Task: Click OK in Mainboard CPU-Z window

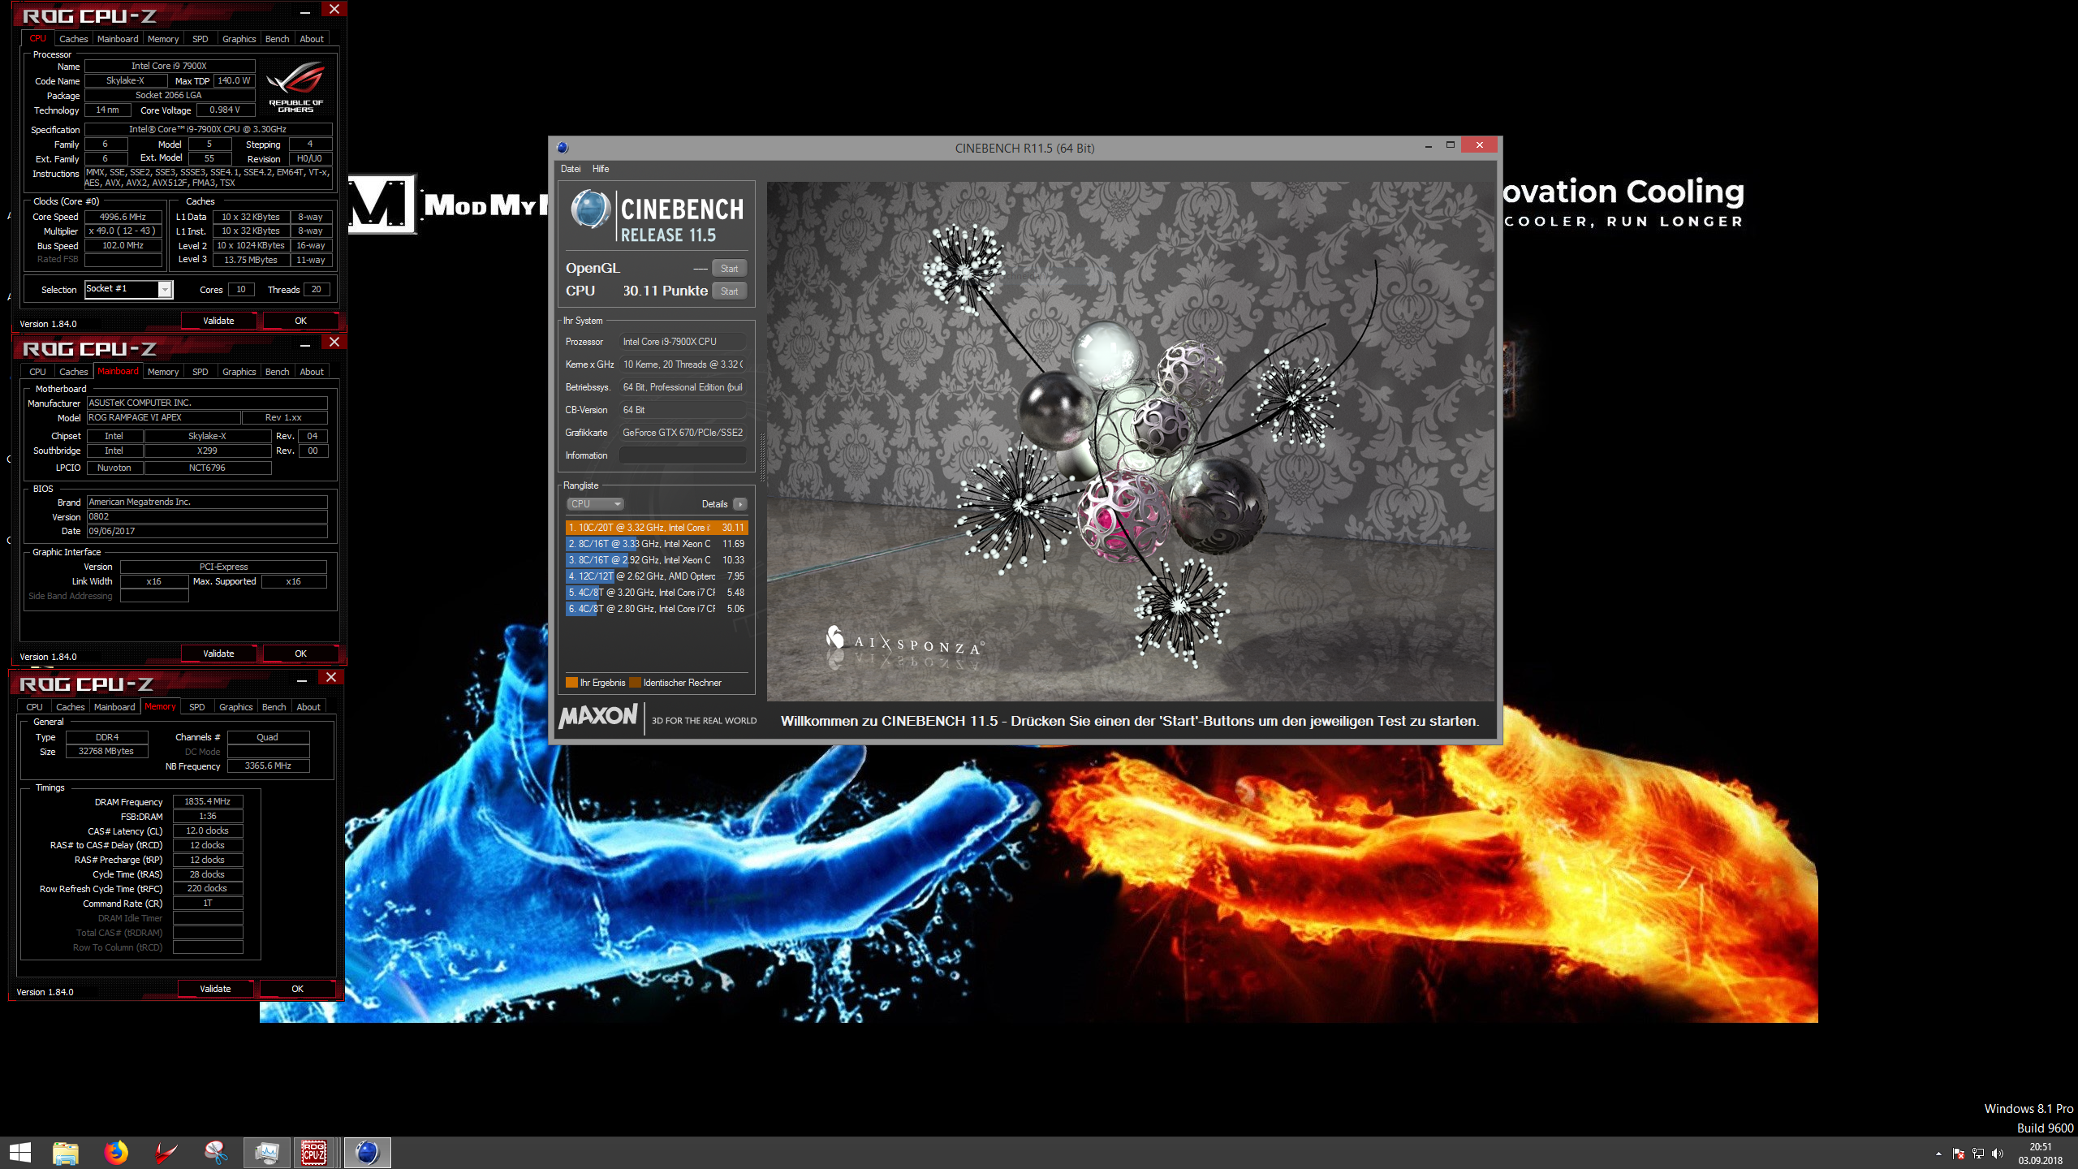Action: [300, 654]
